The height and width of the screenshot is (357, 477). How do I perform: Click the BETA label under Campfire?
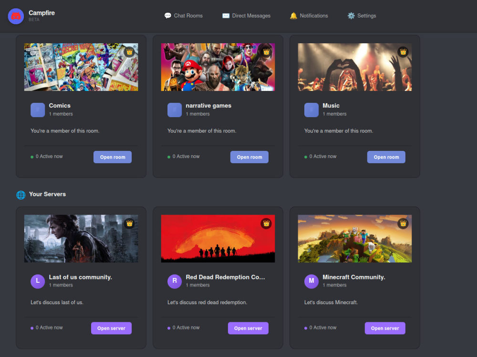(x=34, y=20)
